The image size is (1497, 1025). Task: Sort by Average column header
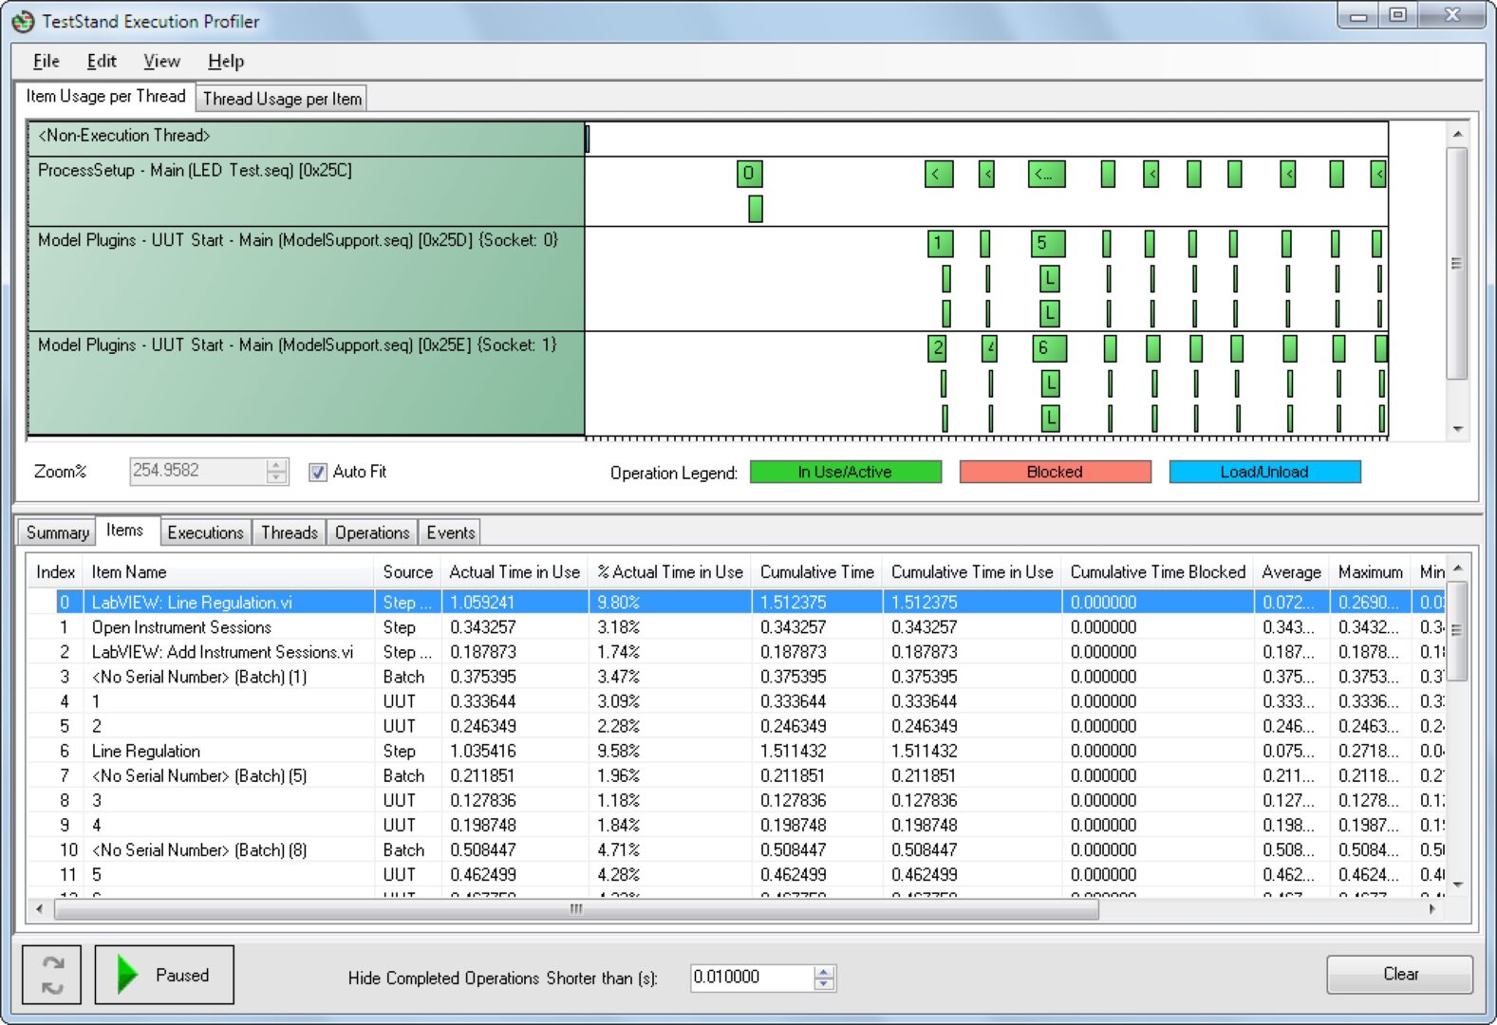tap(1291, 572)
